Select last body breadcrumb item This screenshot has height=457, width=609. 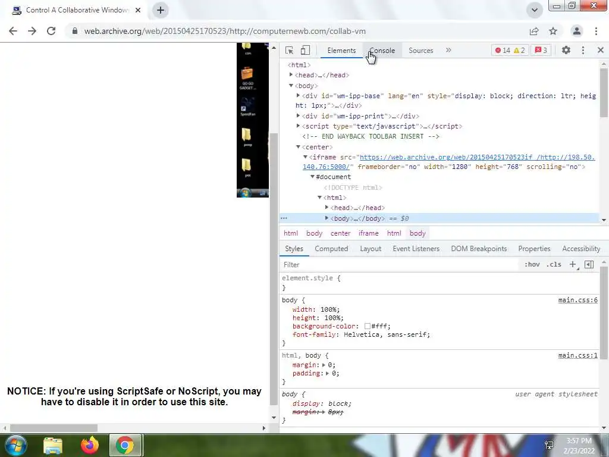pyautogui.click(x=417, y=233)
